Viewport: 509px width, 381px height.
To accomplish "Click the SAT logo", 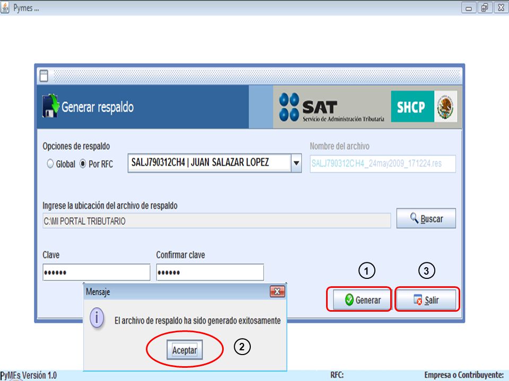I will pos(332,107).
